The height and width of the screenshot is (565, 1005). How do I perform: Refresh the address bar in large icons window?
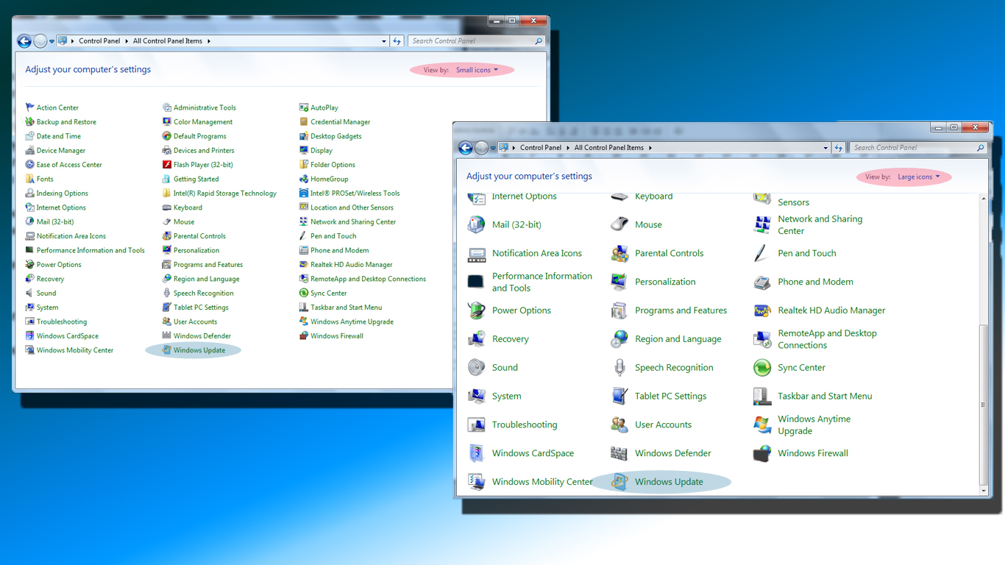(x=838, y=148)
